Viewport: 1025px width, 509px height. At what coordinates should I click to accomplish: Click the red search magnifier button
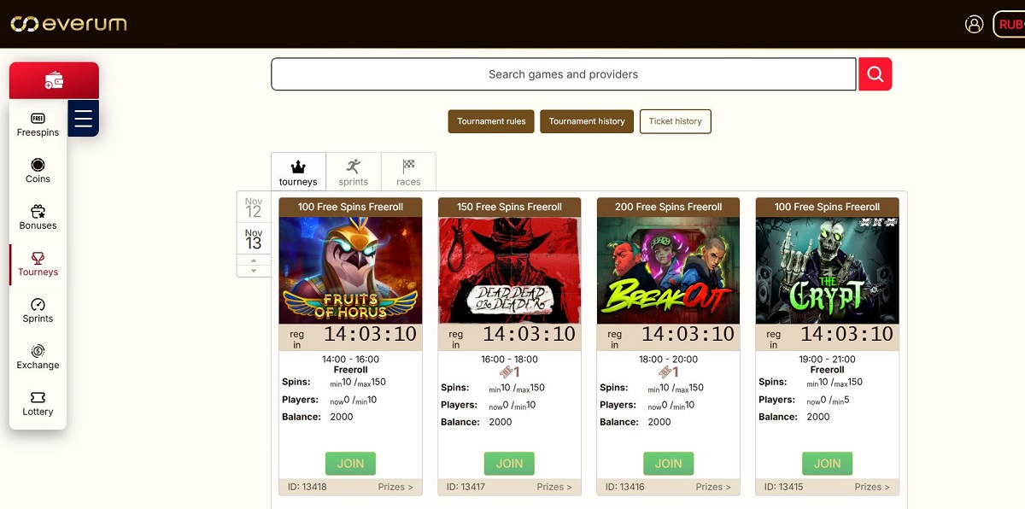(x=875, y=74)
